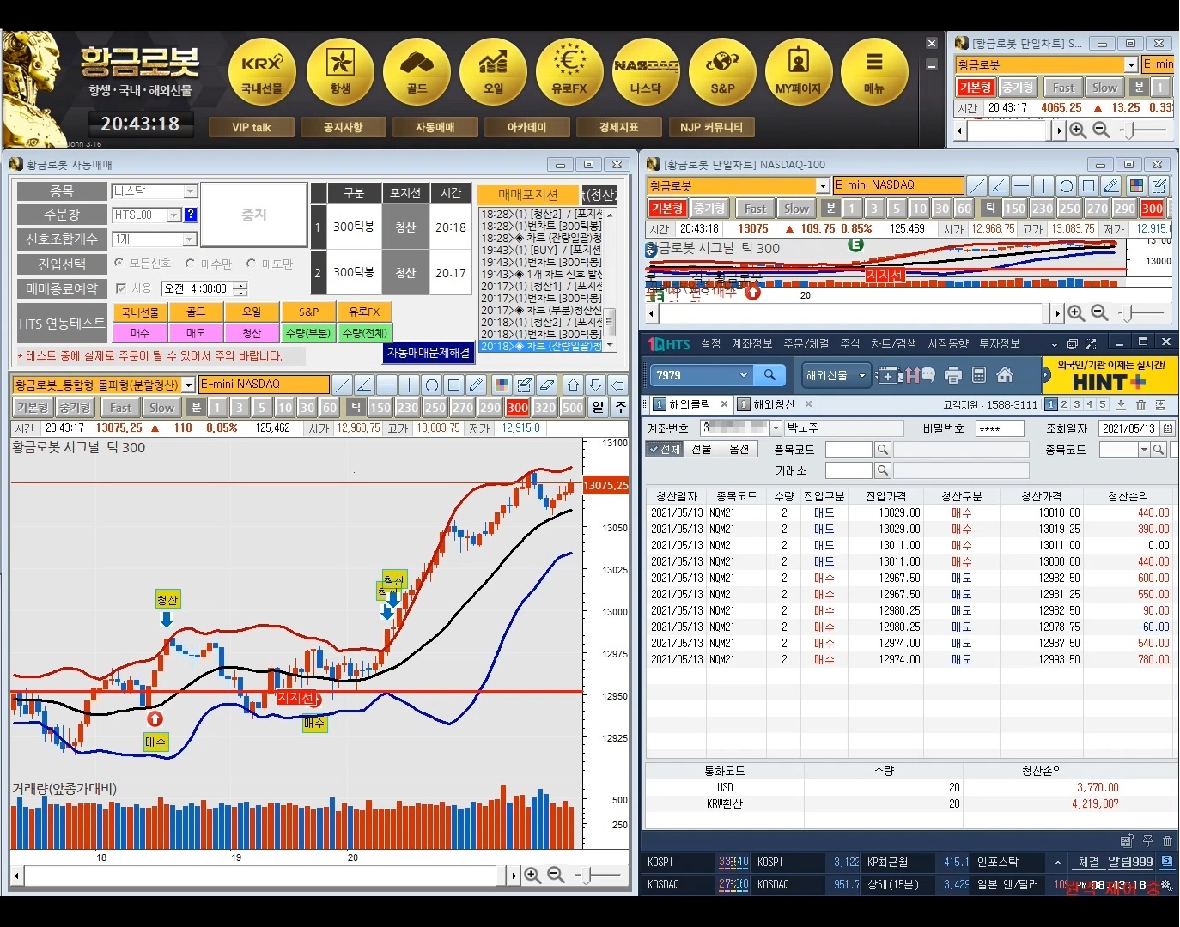Open the 메뉴 gold button
This screenshot has width=1180, height=927.
click(x=874, y=71)
